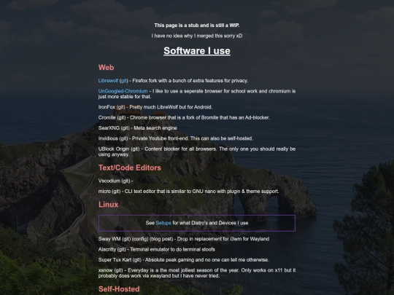Screen dimensions: 394x295
Task: Open the Librewolf link
Action: [x=108, y=81]
